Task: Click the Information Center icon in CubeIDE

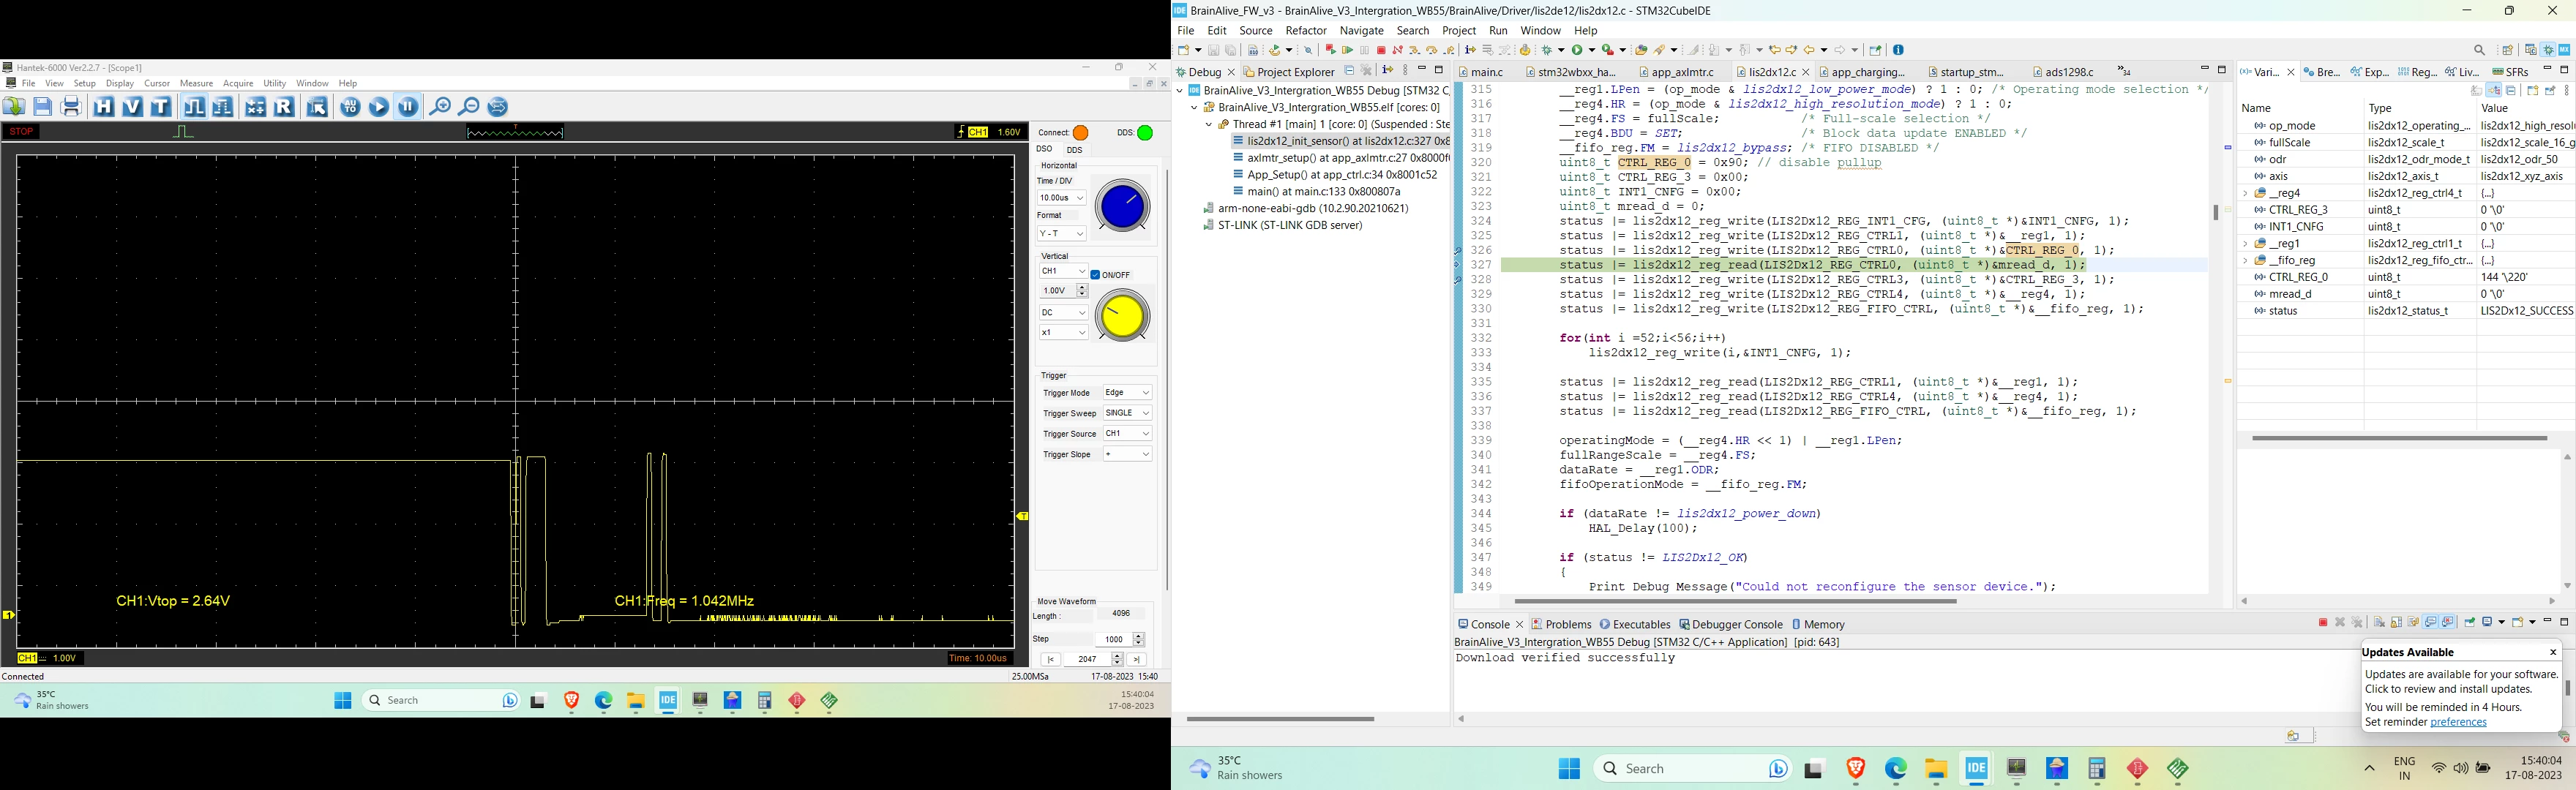Action: (x=1899, y=50)
